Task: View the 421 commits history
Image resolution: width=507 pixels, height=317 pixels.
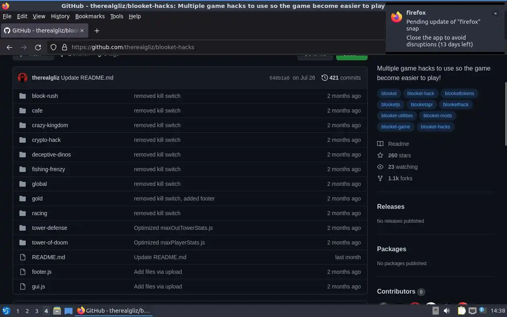Action: (x=341, y=78)
